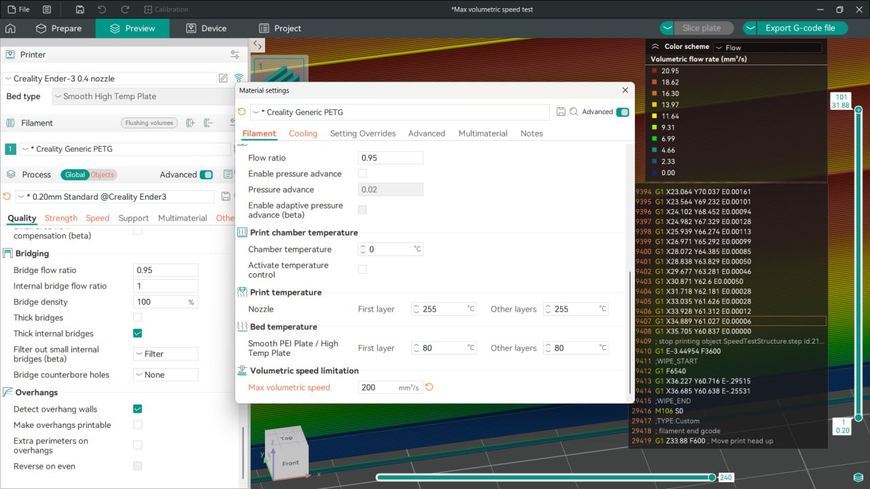Check Activate temperature control
This screenshot has width=870, height=489.
(x=362, y=270)
